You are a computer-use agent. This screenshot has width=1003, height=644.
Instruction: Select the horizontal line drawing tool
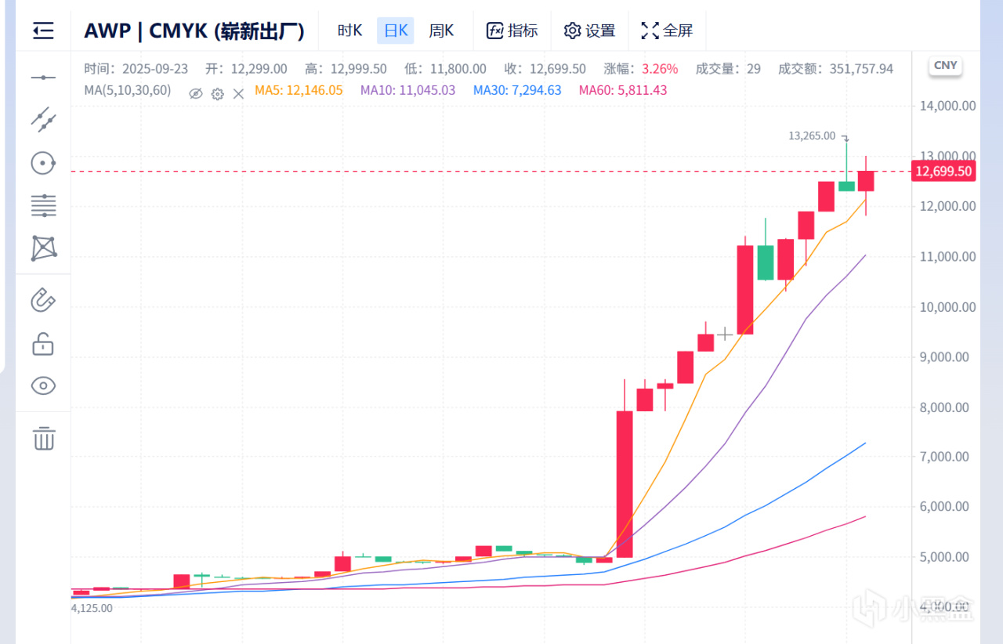point(43,78)
